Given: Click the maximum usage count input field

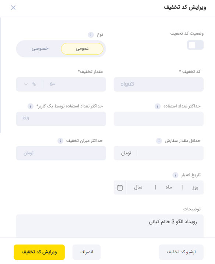Looking at the screenshot, I should pyautogui.click(x=159, y=119).
